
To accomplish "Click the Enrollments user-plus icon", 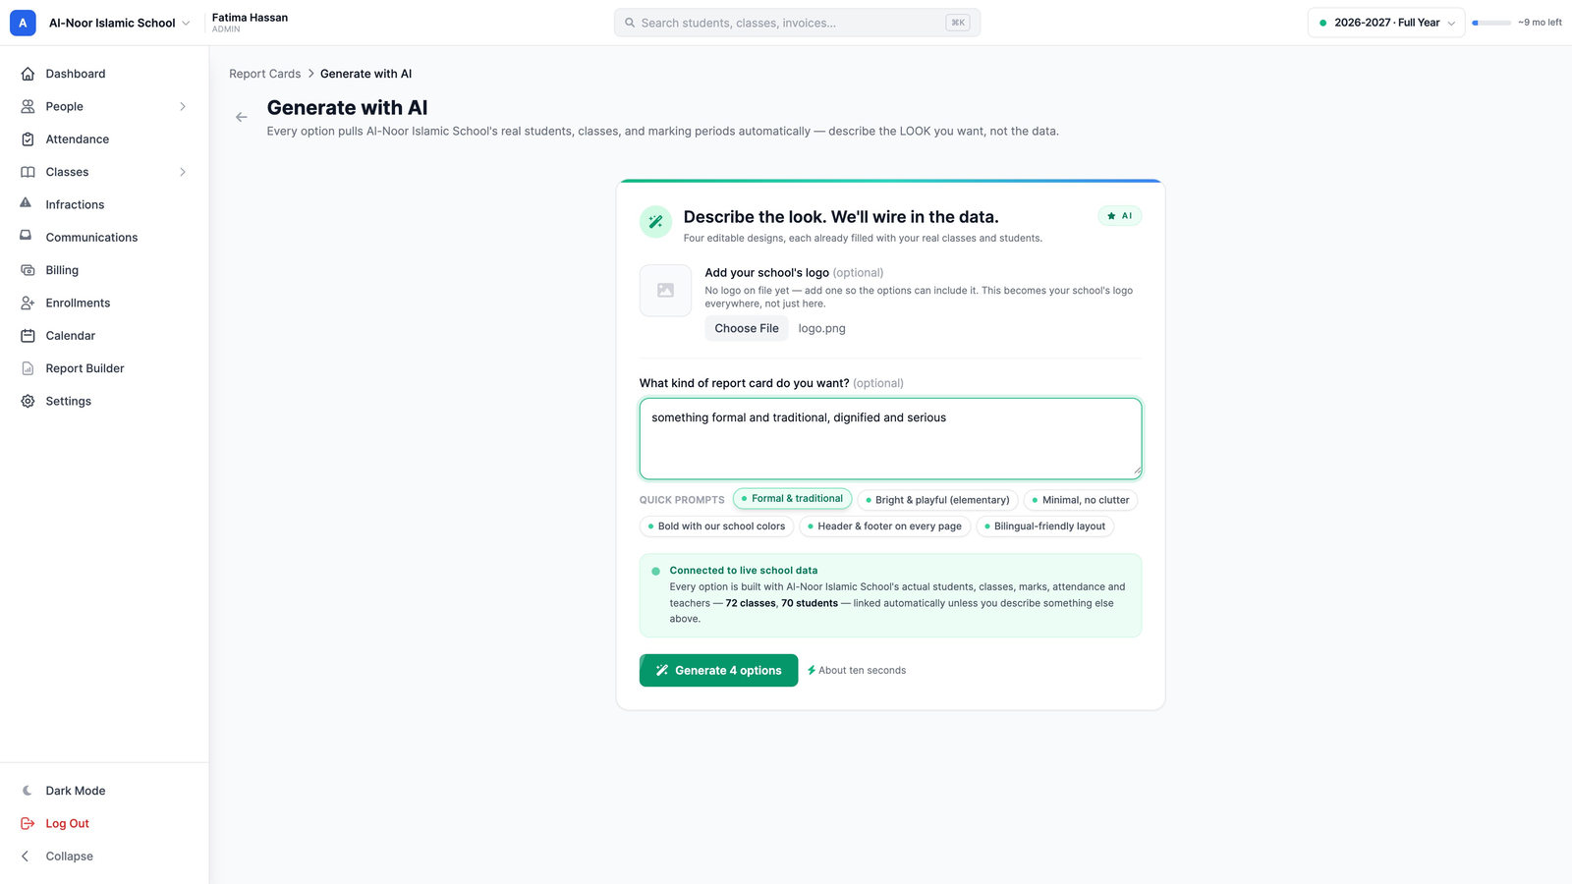I will point(28,303).
